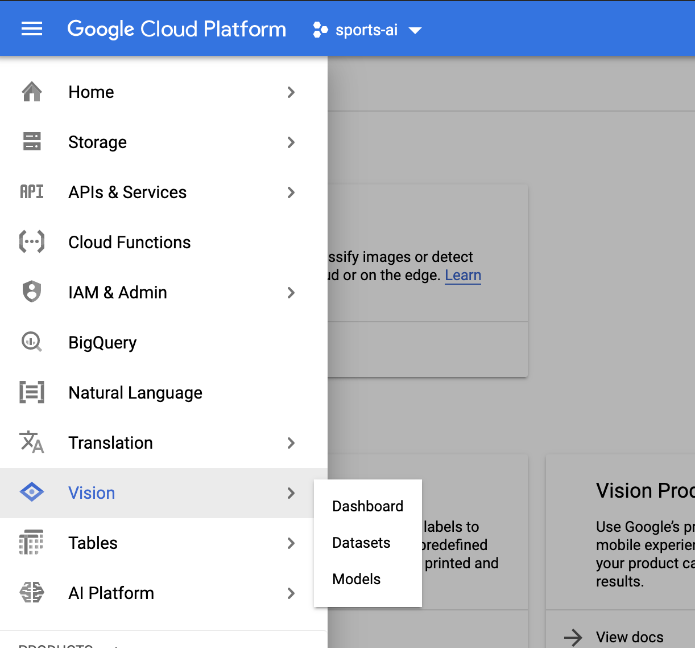Open the sports-ai project selector dropdown

(x=367, y=30)
